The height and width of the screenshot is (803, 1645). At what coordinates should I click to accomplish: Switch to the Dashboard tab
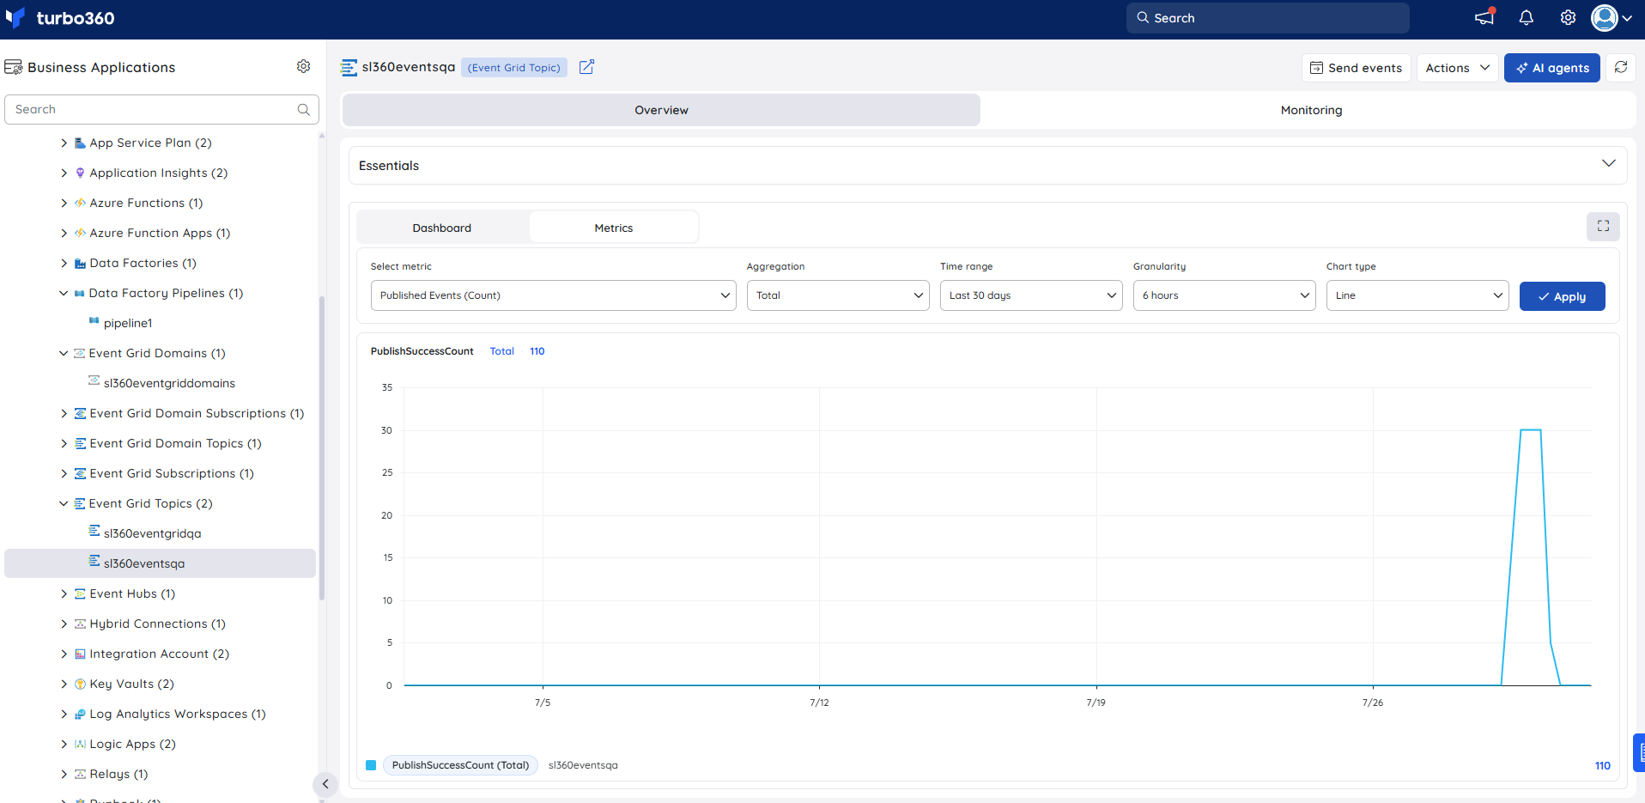pyautogui.click(x=442, y=228)
